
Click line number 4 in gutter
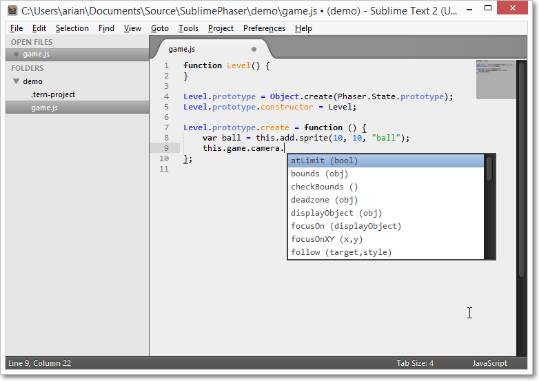pos(166,96)
